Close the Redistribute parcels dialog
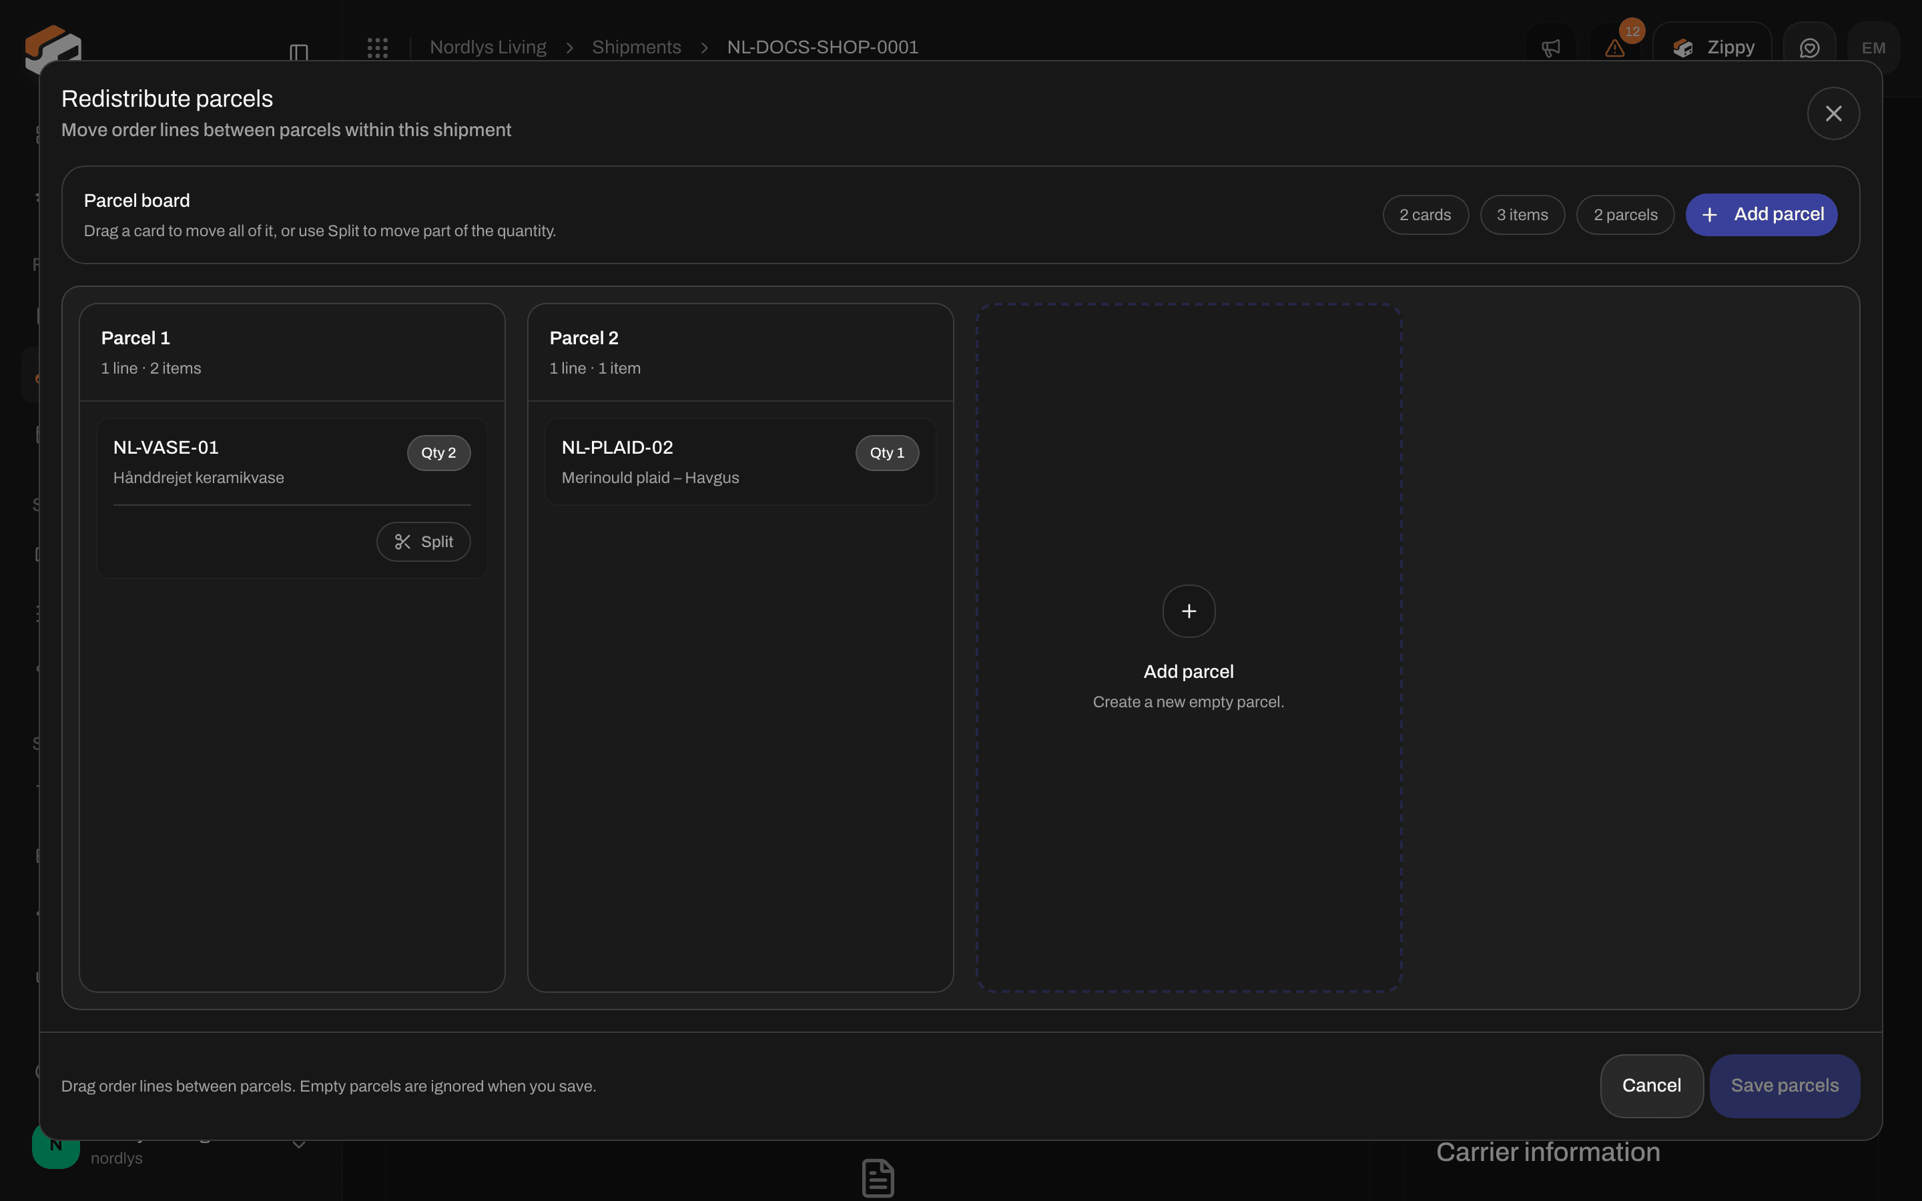This screenshot has height=1201, width=1922. coord(1833,113)
